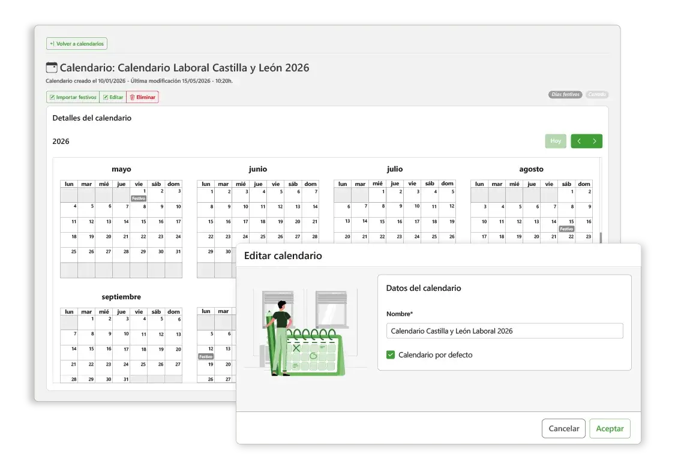Toggle the Días festivos legend tag

pos(565,94)
